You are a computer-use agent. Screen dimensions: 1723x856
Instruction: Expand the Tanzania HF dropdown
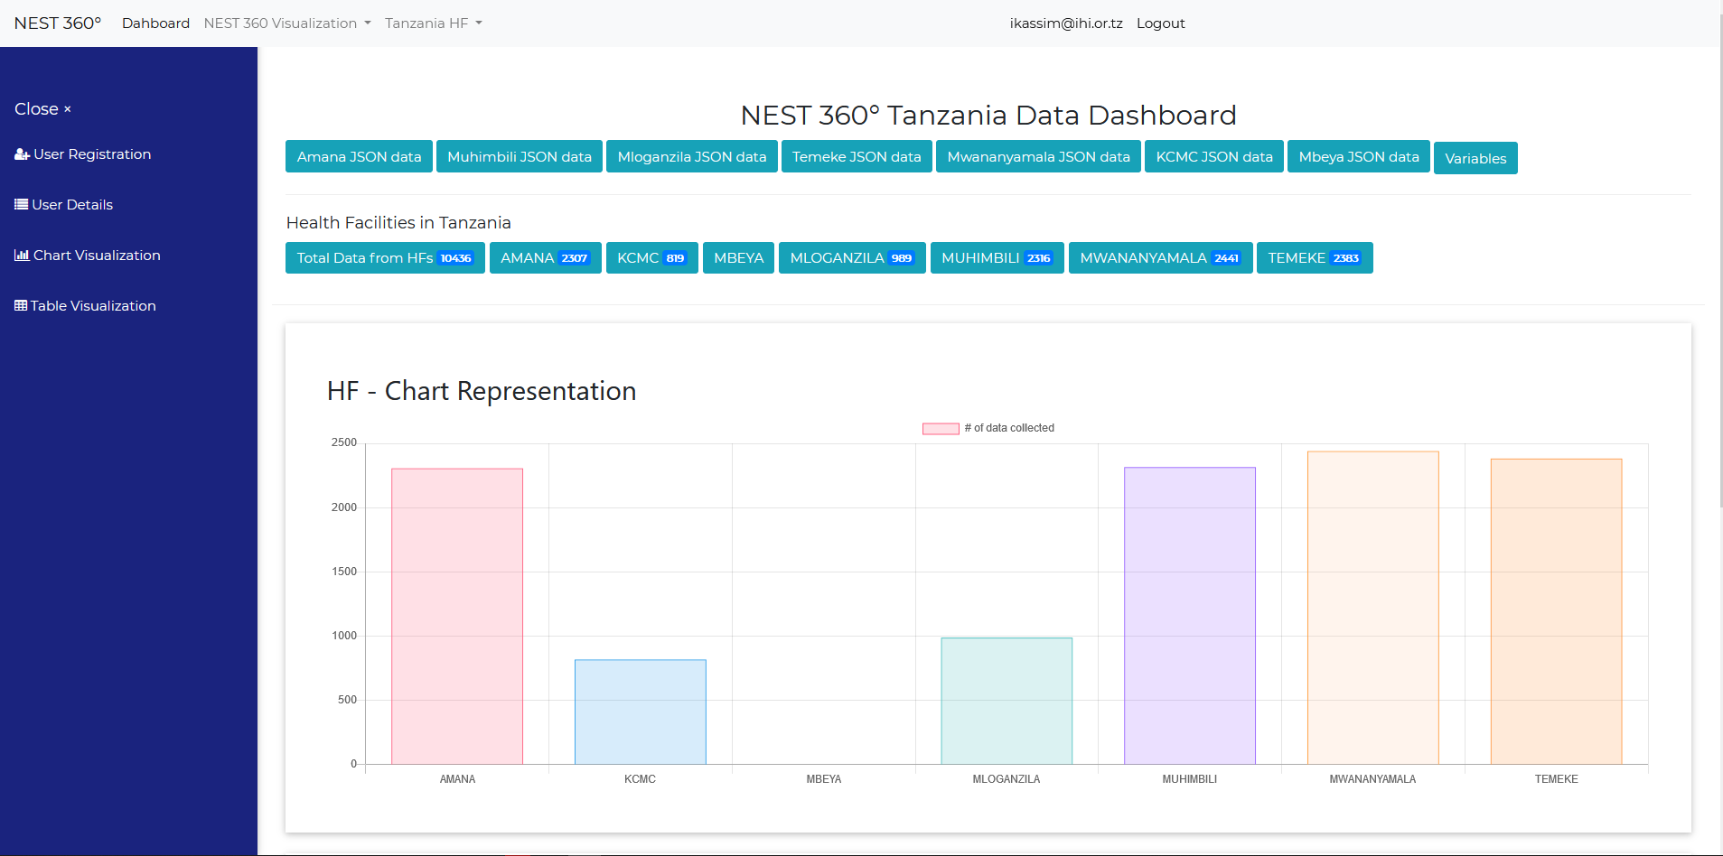pyautogui.click(x=434, y=23)
